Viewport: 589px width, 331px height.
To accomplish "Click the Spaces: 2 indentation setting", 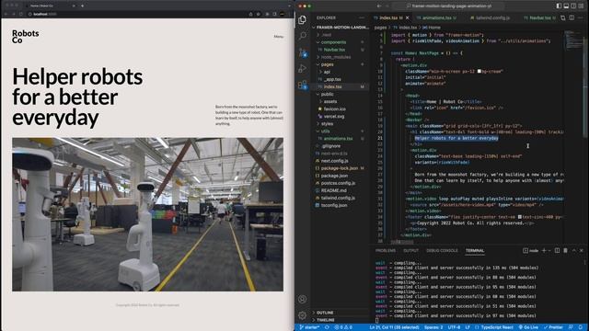I will [433, 327].
